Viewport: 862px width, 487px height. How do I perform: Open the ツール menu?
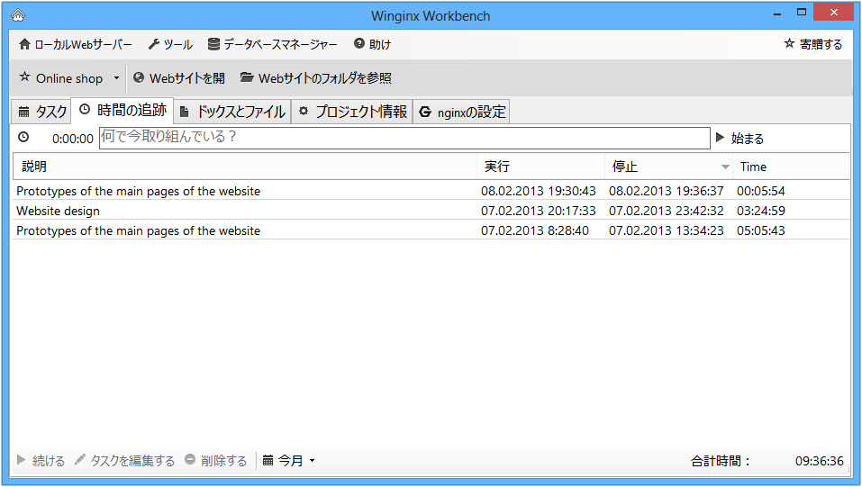point(170,44)
